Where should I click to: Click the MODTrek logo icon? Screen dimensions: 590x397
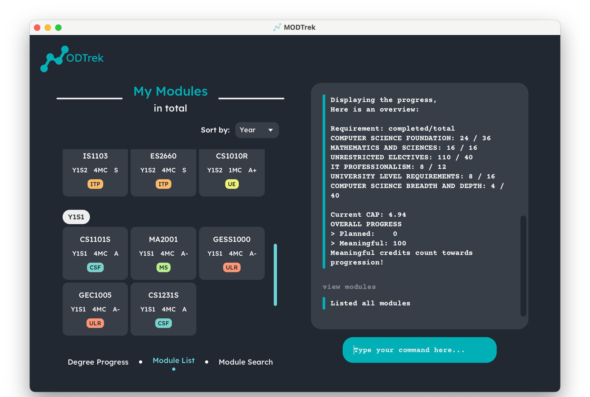72,59
